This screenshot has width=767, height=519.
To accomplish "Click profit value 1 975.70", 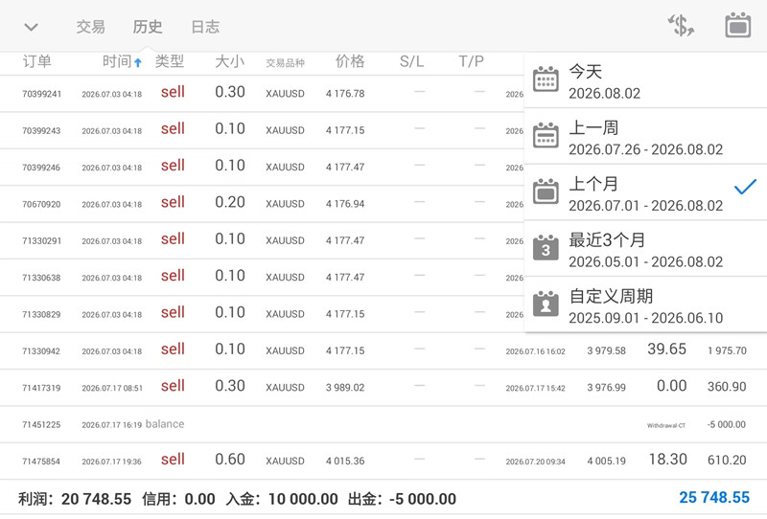I will (x=727, y=350).
